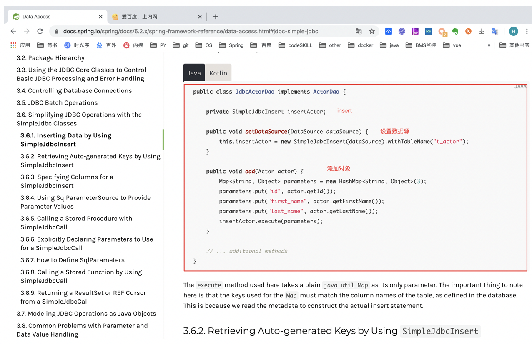Click the address bar URL
Image resolution: width=532 pixels, height=344 pixels.
pyautogui.click(x=191, y=31)
